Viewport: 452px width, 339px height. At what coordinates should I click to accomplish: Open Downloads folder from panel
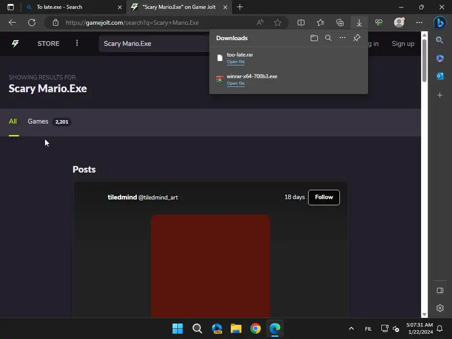pos(314,38)
